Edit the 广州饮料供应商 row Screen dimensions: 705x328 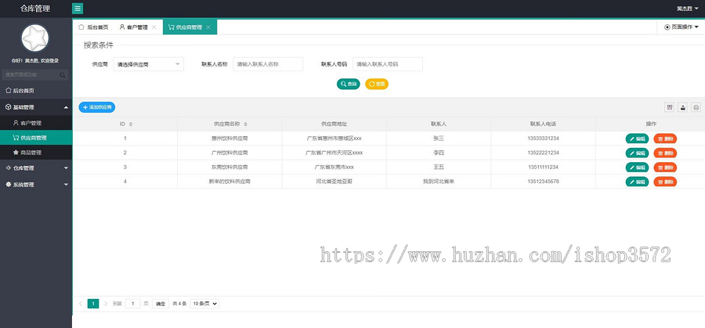(637, 153)
